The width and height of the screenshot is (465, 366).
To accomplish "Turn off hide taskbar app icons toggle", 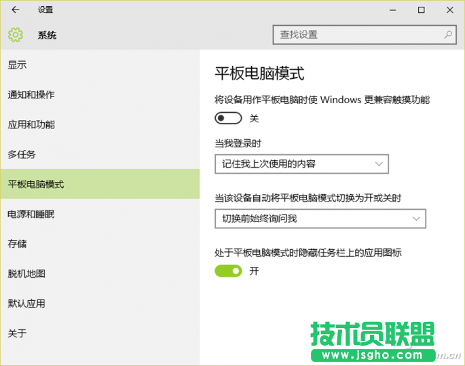I will (x=228, y=271).
